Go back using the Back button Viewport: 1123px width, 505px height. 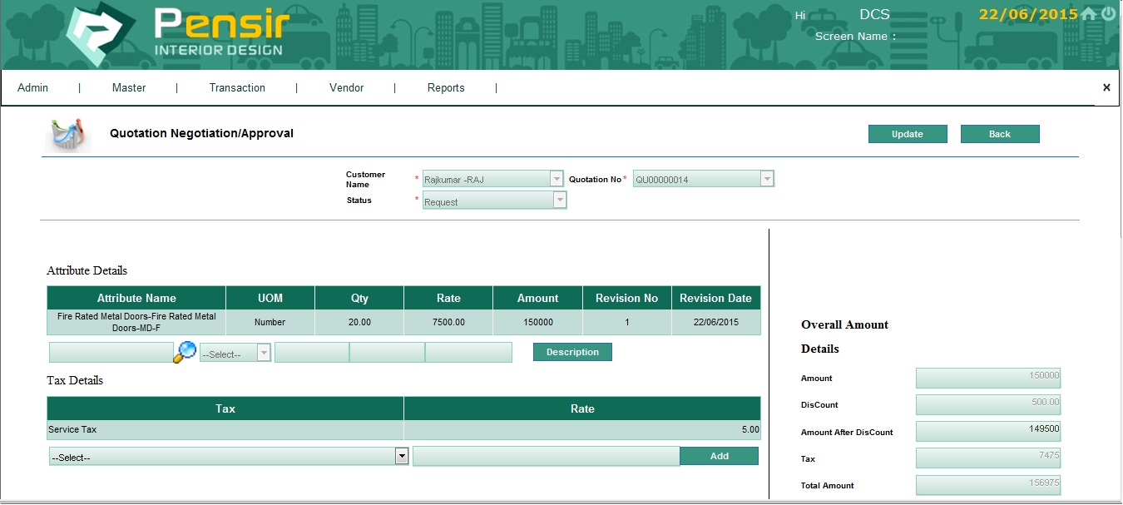click(1000, 134)
